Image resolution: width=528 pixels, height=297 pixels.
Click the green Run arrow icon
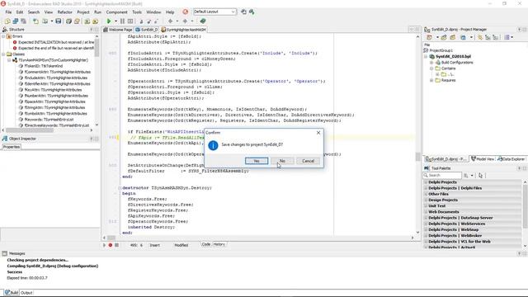coord(109,21)
